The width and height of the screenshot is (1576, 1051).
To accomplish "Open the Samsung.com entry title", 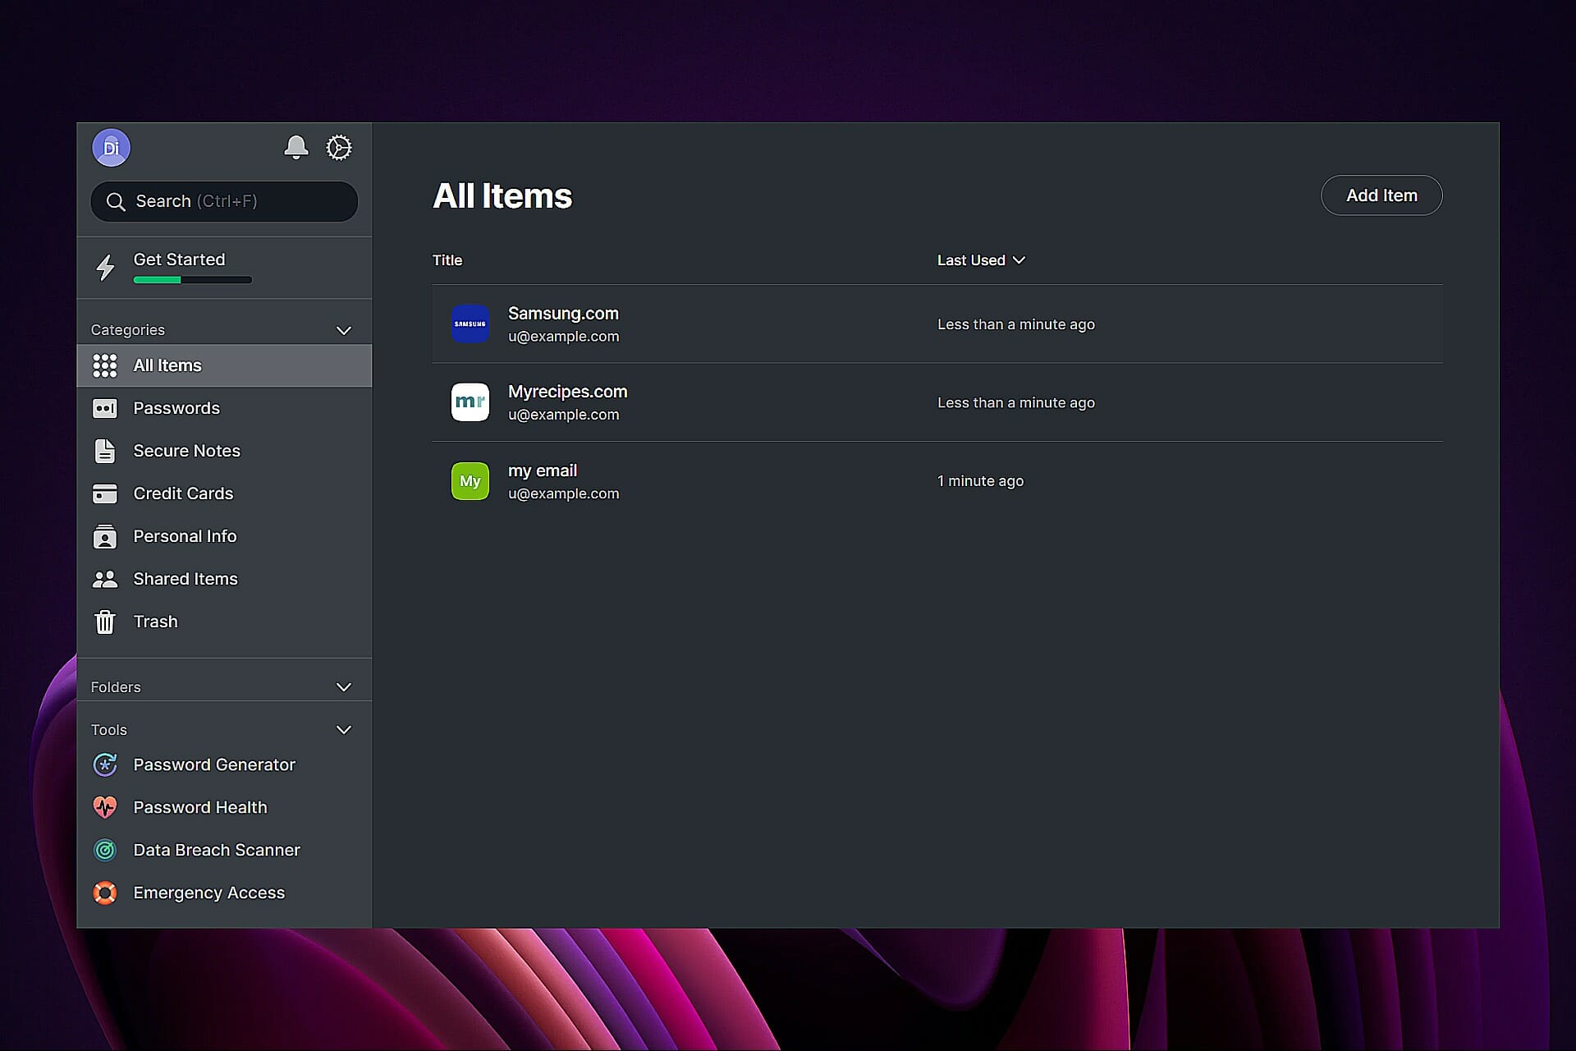I will 563,314.
